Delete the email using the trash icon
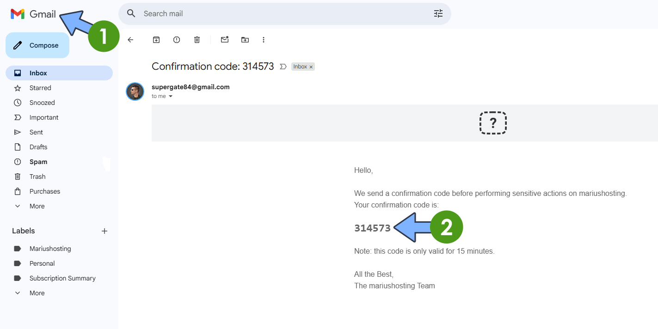Screen dimensions: 658x329 point(197,40)
